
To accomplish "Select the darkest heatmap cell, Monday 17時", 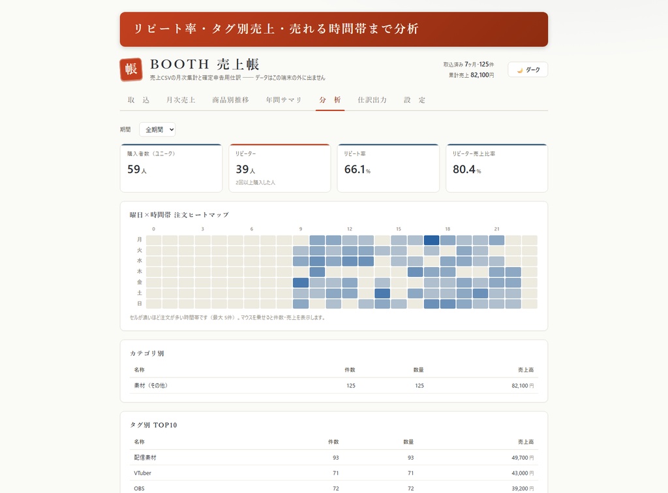I will coord(432,240).
